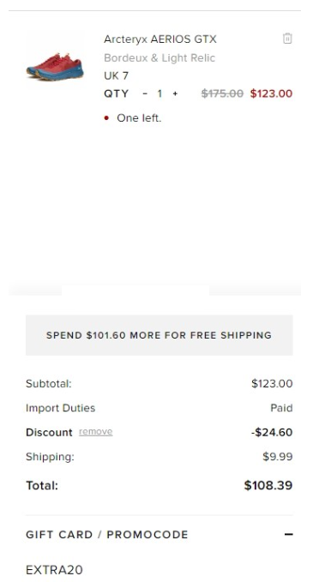The width and height of the screenshot is (319, 582).
Task: Click the UK 7 size label
Action: 117,75
